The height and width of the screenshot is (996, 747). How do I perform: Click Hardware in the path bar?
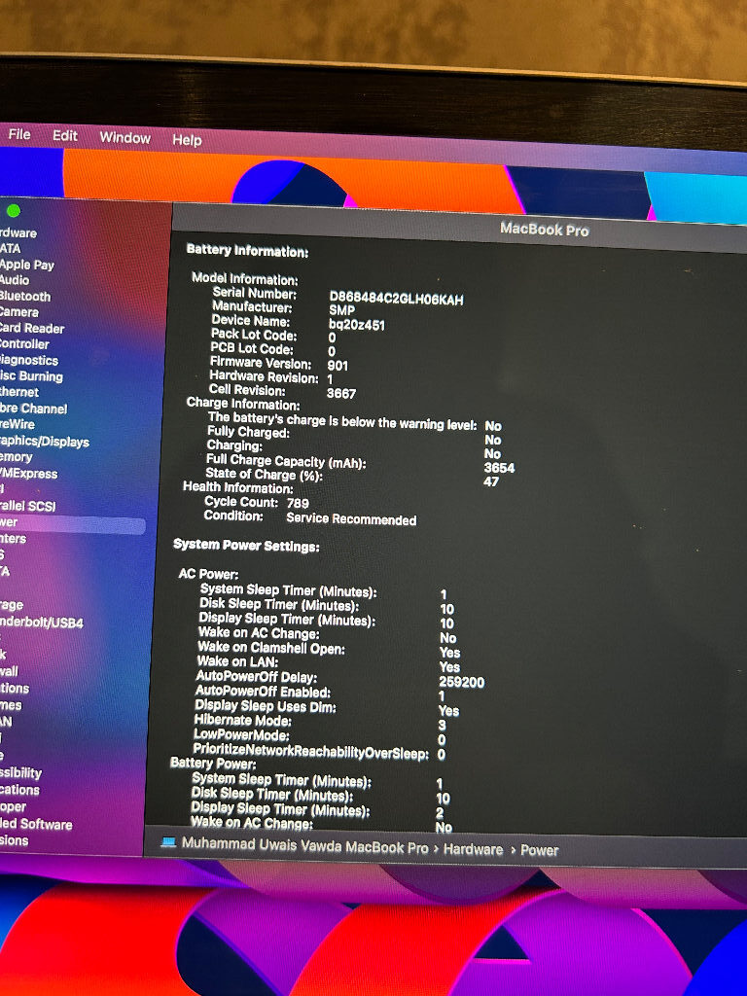(x=474, y=849)
